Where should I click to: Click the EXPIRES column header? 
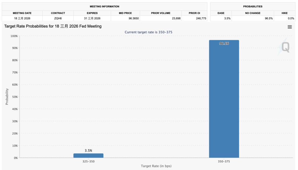click(92, 13)
